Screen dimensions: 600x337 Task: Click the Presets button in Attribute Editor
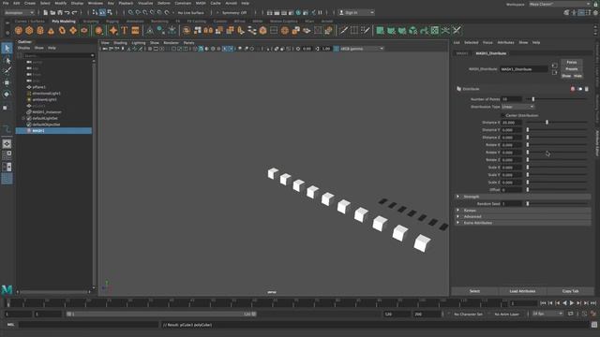click(x=572, y=68)
